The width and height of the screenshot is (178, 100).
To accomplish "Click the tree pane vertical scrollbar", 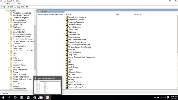I will tap(35, 47).
